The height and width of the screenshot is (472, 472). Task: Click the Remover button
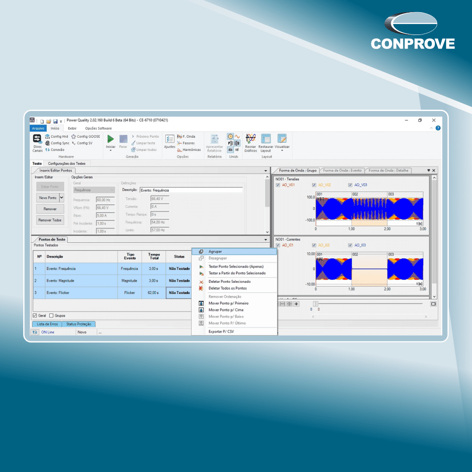click(x=50, y=209)
